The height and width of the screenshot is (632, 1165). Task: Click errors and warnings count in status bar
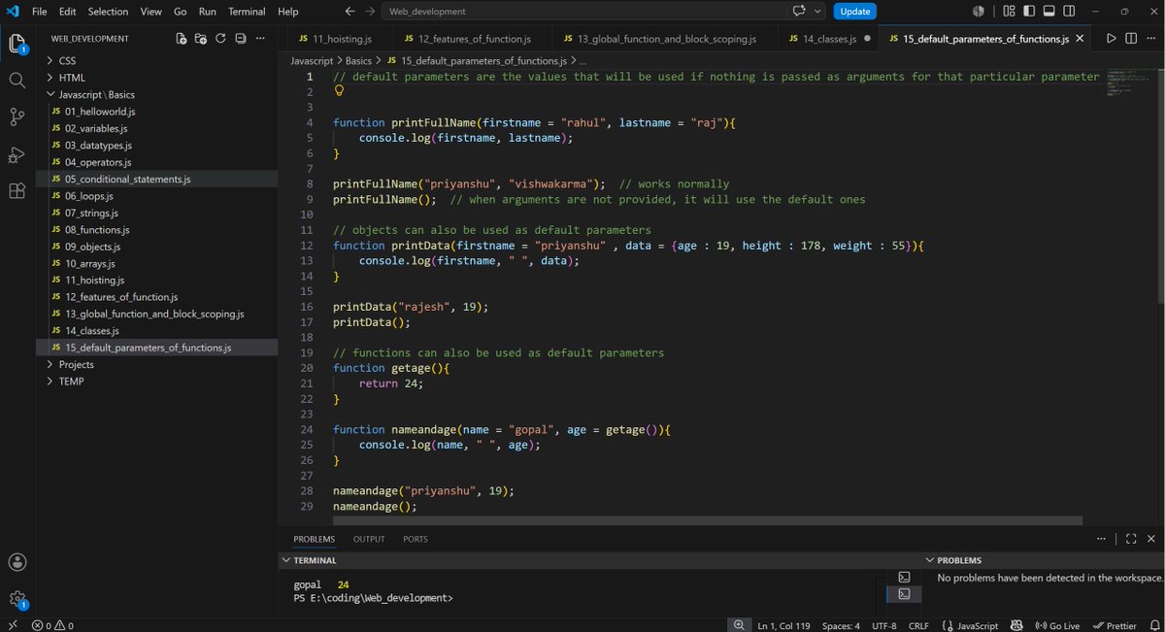pyautogui.click(x=52, y=625)
